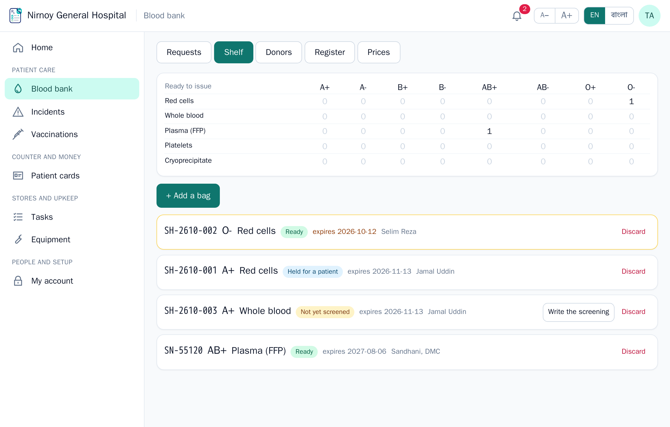Open the Requests tab
This screenshot has width=670, height=427.
click(x=184, y=52)
